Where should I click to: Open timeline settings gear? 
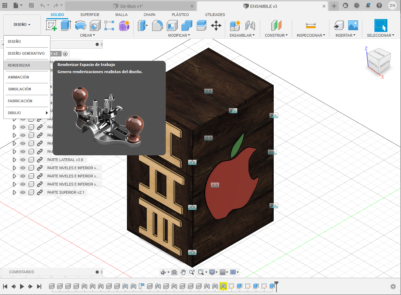click(x=393, y=287)
